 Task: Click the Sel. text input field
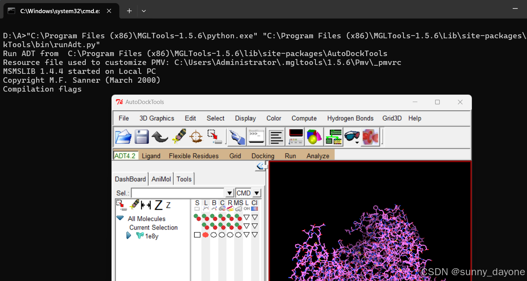point(178,193)
